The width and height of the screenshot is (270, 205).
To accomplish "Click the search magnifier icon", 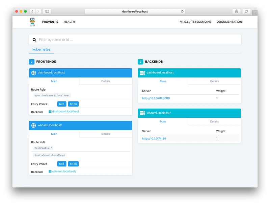I will 34,40.
